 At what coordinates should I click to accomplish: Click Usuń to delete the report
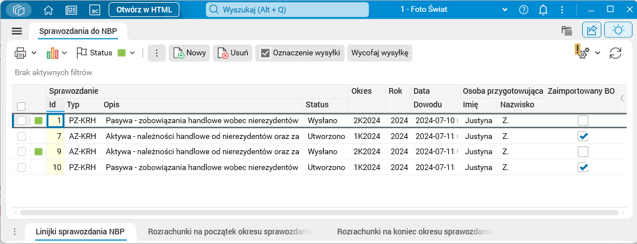[x=233, y=53]
